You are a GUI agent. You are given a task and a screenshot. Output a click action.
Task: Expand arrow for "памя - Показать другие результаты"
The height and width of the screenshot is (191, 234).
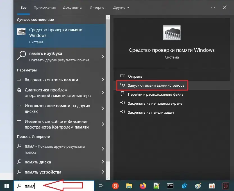point(103,149)
